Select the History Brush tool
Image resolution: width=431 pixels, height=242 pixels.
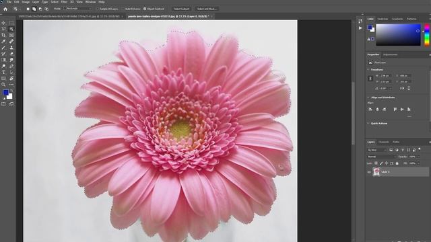(3, 54)
